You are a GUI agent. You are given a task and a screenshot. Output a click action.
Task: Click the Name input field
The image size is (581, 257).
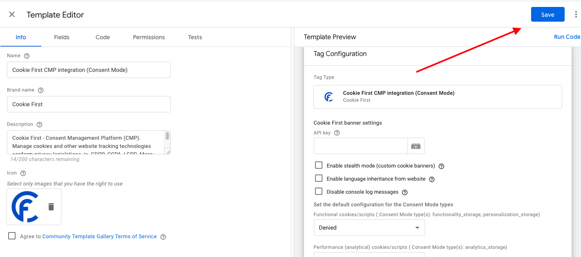click(89, 70)
